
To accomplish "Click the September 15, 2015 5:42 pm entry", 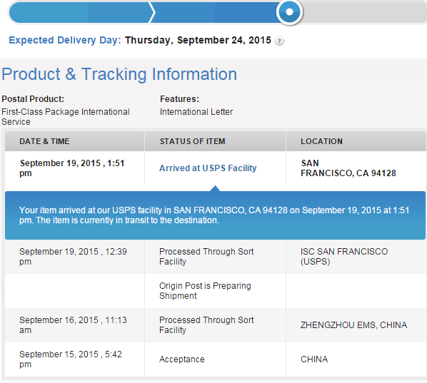I will [71, 359].
